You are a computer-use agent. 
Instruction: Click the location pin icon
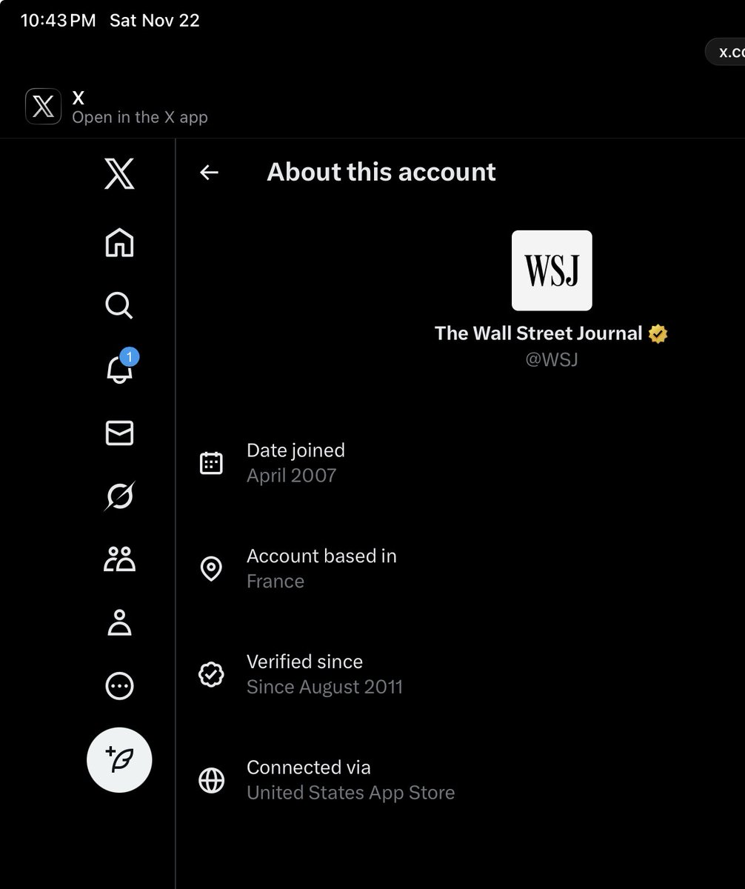(x=211, y=569)
